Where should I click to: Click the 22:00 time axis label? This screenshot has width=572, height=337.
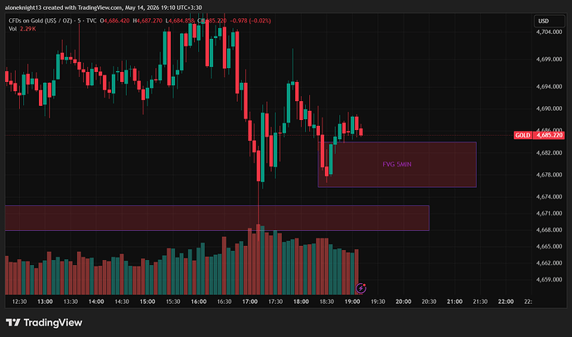coord(506,301)
